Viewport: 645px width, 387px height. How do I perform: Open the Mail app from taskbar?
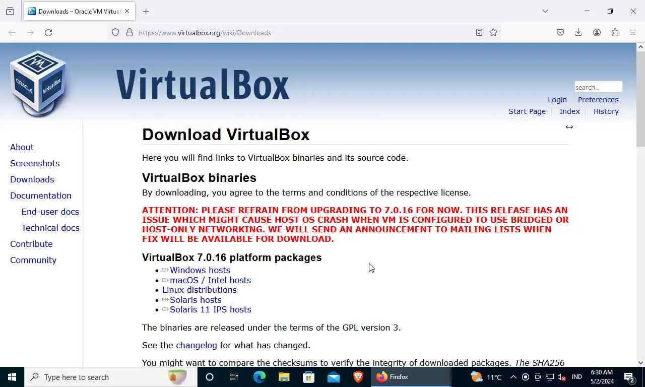[334, 377]
